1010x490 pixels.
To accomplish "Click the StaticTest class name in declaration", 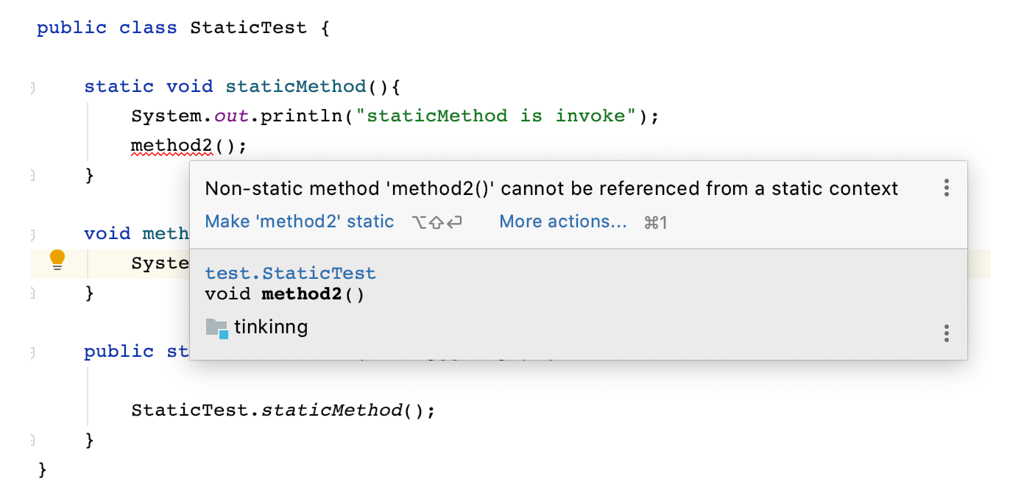I will point(248,28).
